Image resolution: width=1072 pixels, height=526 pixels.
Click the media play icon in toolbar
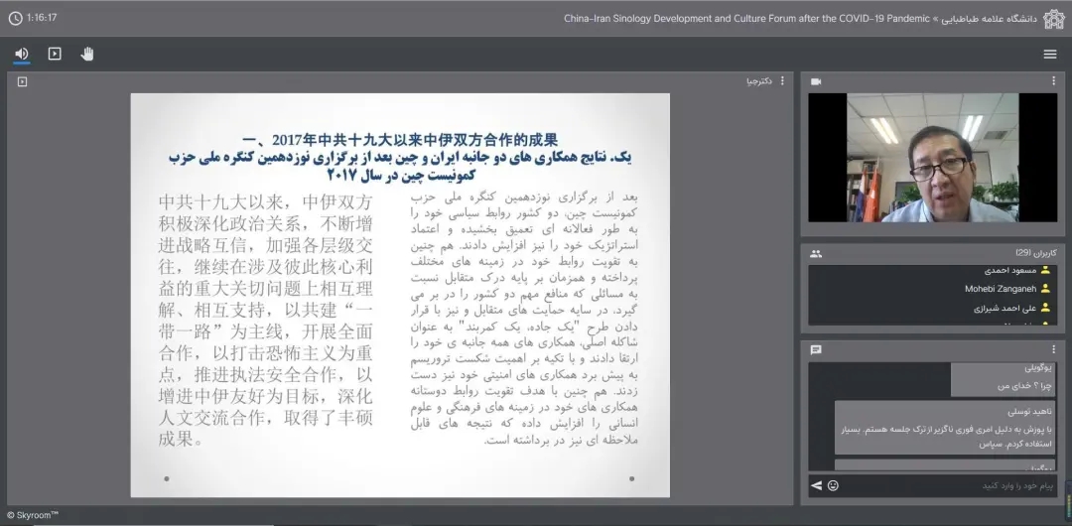coord(55,54)
